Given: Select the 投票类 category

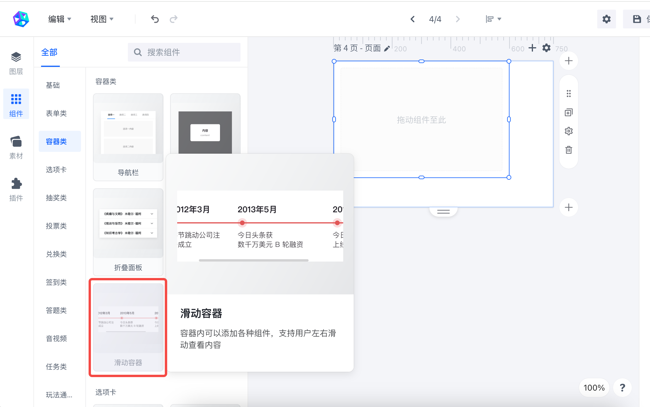Looking at the screenshot, I should [56, 226].
